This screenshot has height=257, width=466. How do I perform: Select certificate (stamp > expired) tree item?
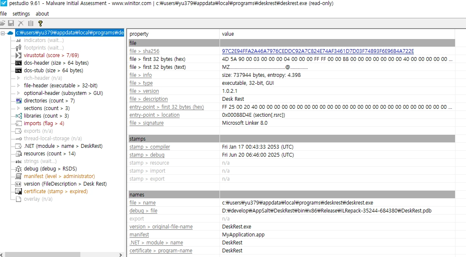click(56, 191)
